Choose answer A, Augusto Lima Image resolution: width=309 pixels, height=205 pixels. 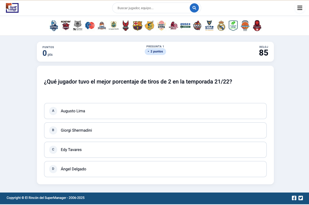pyautogui.click(x=155, y=111)
